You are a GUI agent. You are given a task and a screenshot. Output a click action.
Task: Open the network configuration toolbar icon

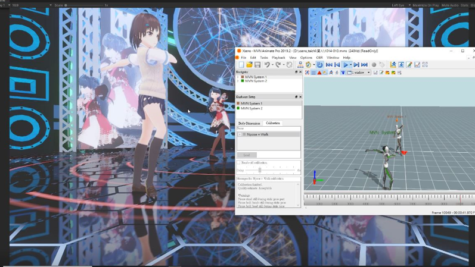(300, 65)
